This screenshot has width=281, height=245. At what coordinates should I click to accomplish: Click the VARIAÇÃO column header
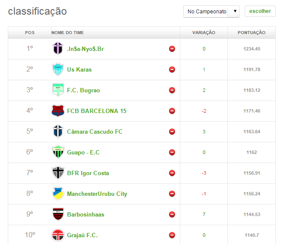pos(204,33)
